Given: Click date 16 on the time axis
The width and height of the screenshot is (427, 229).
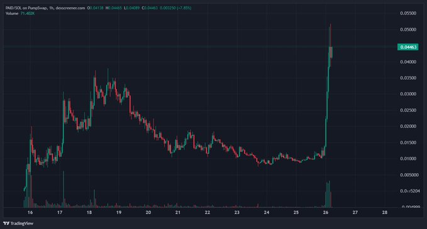Looking at the screenshot, I should 30,213.
